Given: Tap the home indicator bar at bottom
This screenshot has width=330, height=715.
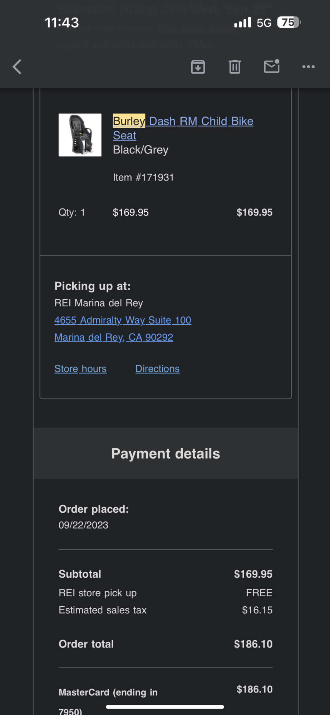Looking at the screenshot, I should click(165, 707).
